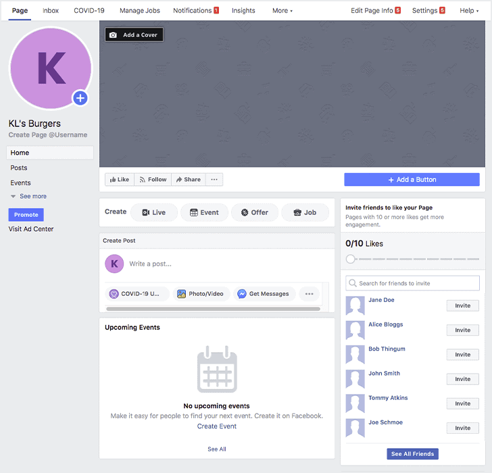Click the thumbs-up Like button

pyautogui.click(x=120, y=180)
